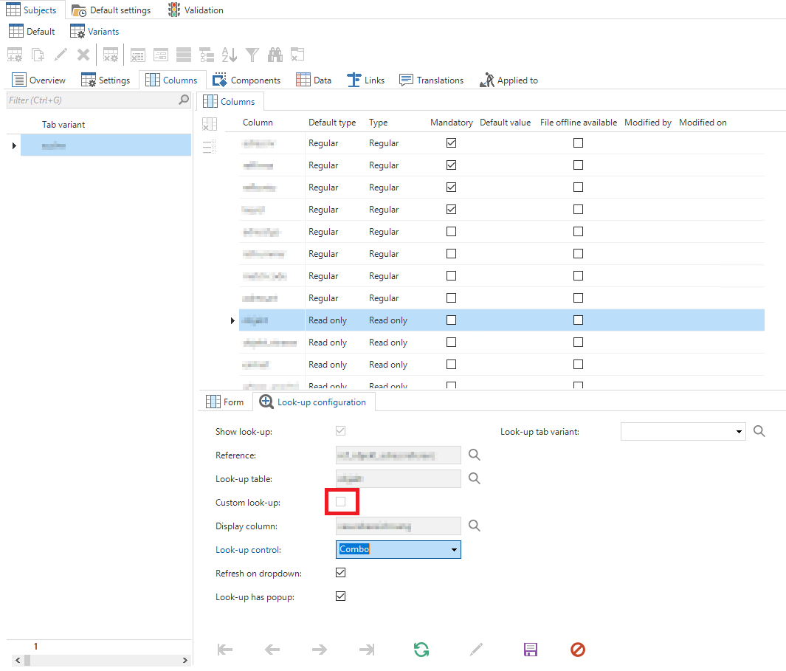Click the Modified on column header
Image resolution: width=786 pixels, height=671 pixels.
(x=703, y=123)
